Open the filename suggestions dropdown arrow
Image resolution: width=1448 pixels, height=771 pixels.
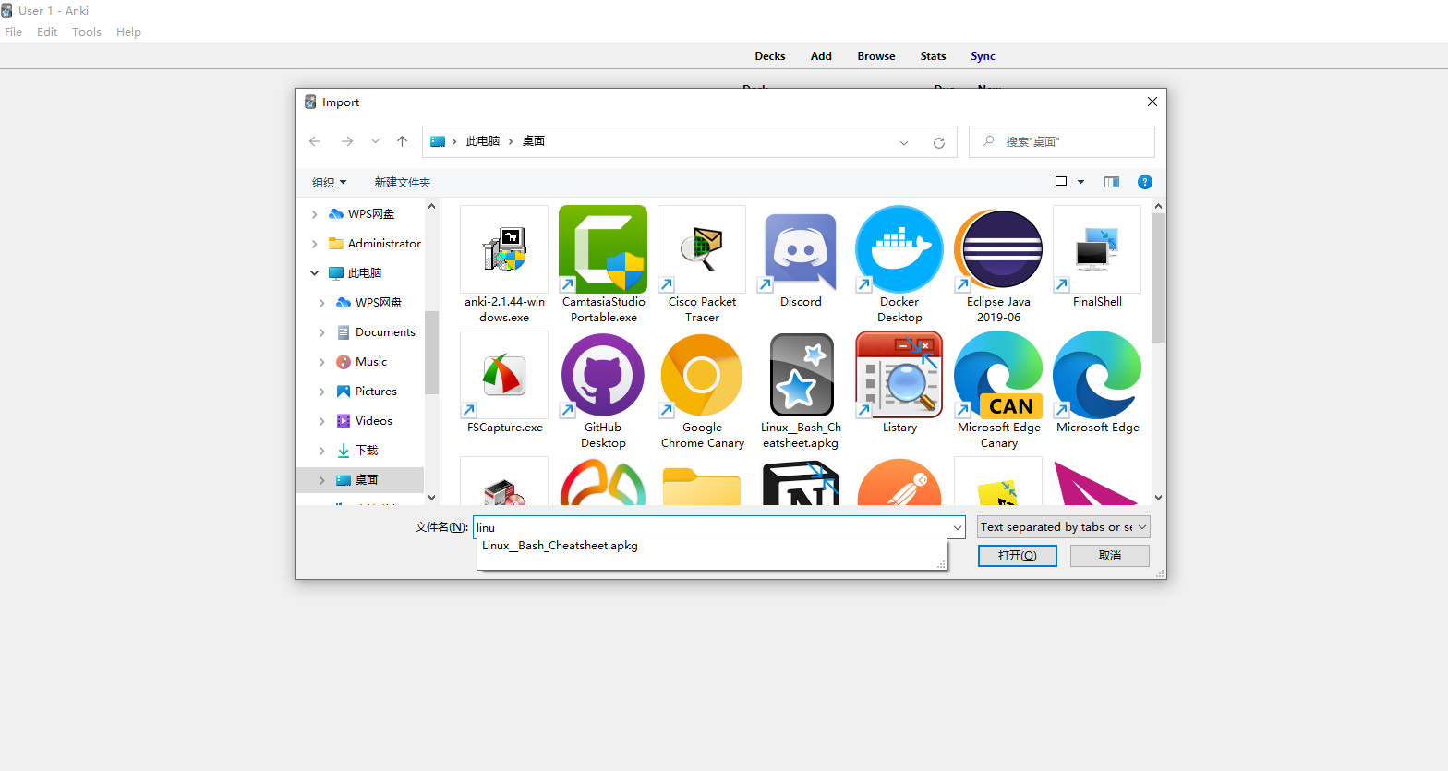tap(957, 527)
